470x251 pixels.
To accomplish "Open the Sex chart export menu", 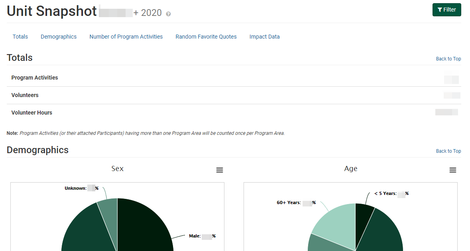I will click(220, 170).
